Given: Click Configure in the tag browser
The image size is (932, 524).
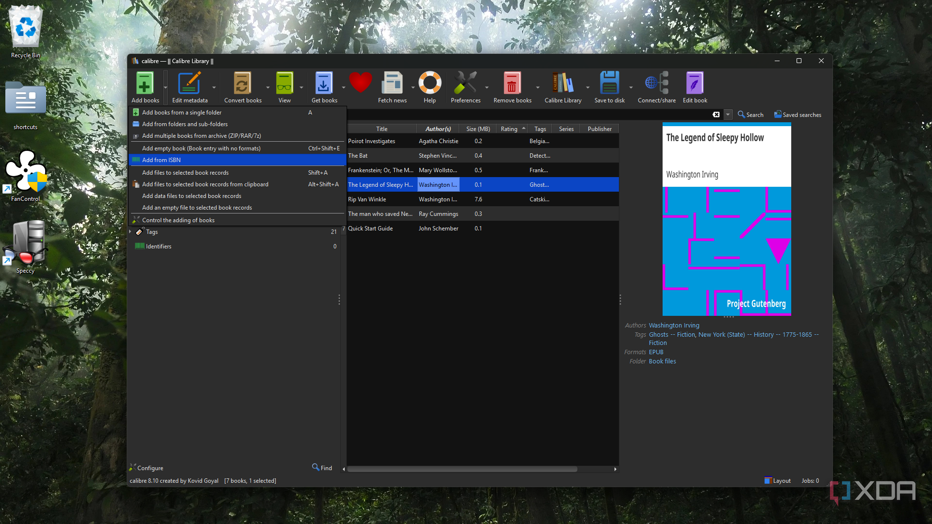Looking at the screenshot, I should click(146, 468).
